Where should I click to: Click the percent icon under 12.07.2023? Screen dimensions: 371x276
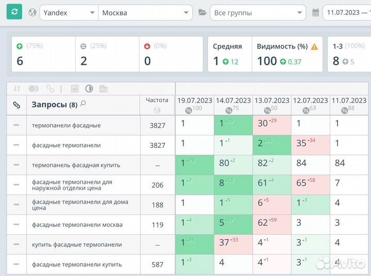[x=306, y=110]
